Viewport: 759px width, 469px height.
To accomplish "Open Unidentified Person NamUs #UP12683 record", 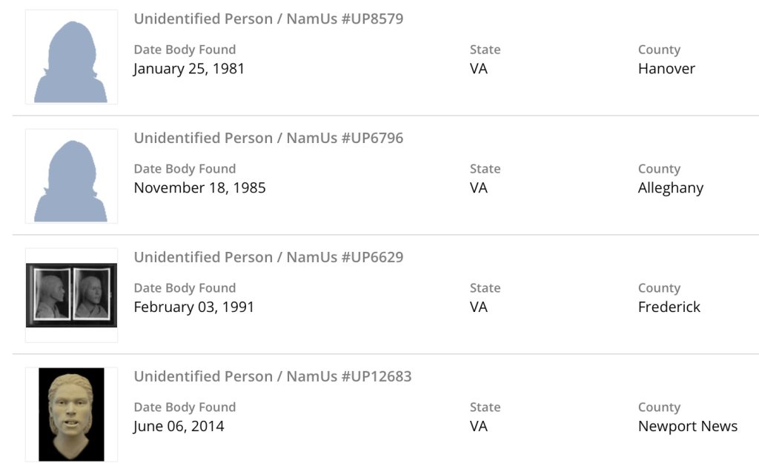I will 272,377.
